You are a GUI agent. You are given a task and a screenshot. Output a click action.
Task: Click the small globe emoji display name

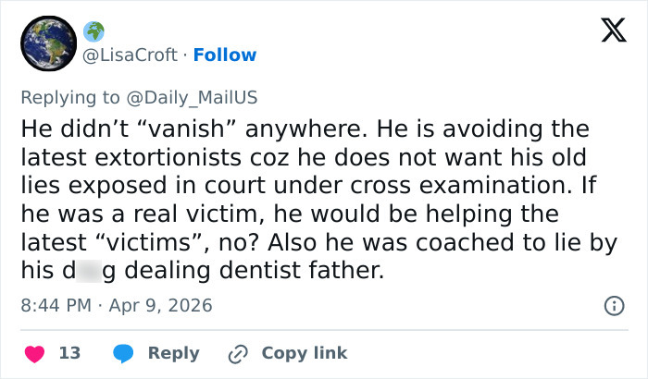94,31
